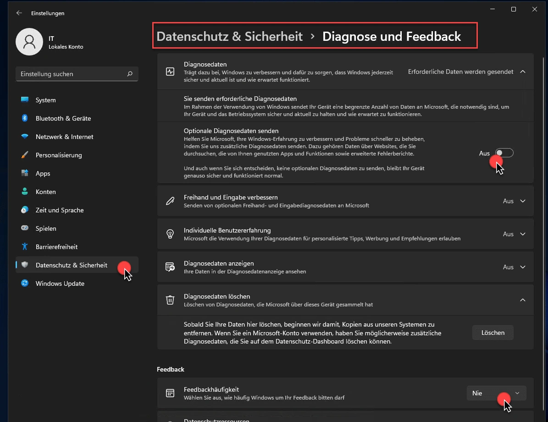The image size is (548, 422).
Task: Click the lightbulb icon of Individuelle Benutzererfahrung
Action: (x=170, y=234)
